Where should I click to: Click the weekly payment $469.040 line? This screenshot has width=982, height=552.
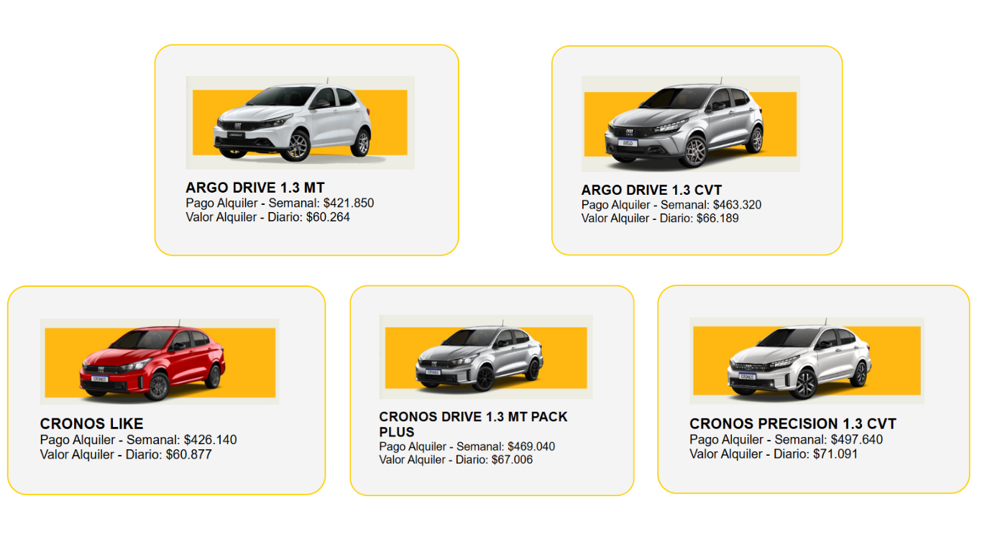467,446
